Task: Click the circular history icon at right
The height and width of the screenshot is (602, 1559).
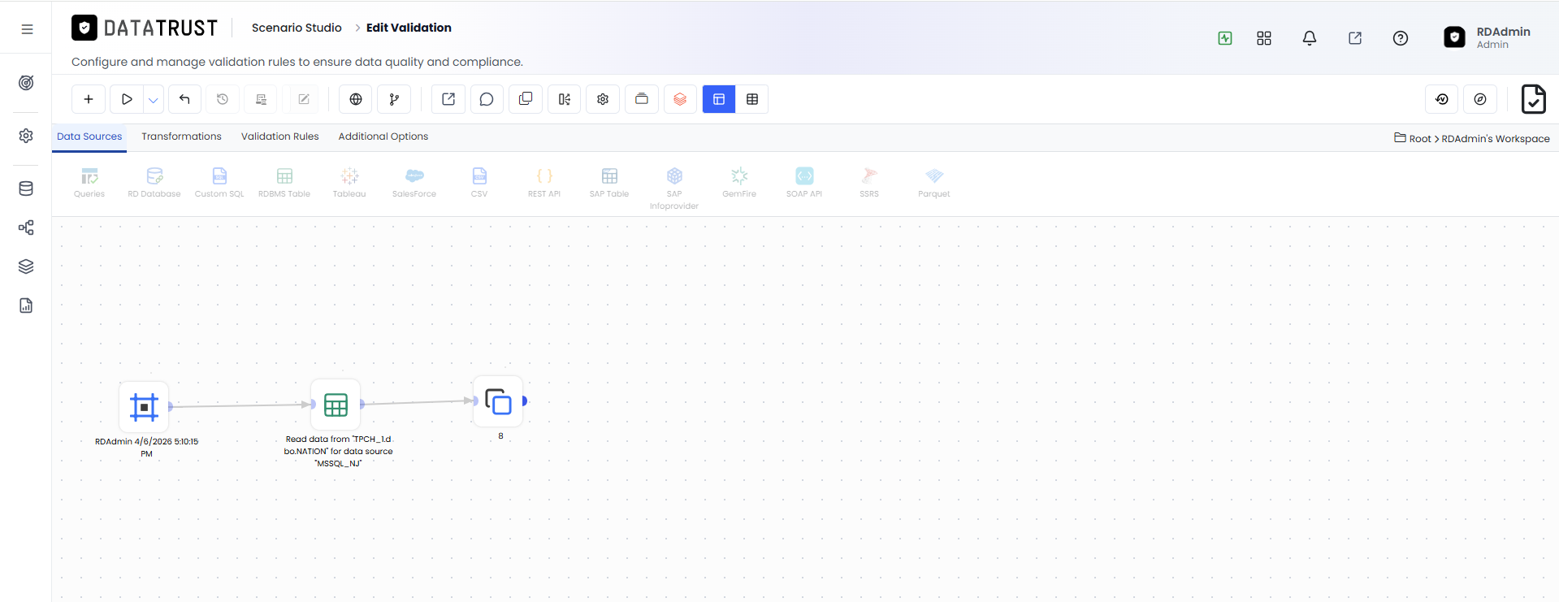Action: [x=1442, y=99]
